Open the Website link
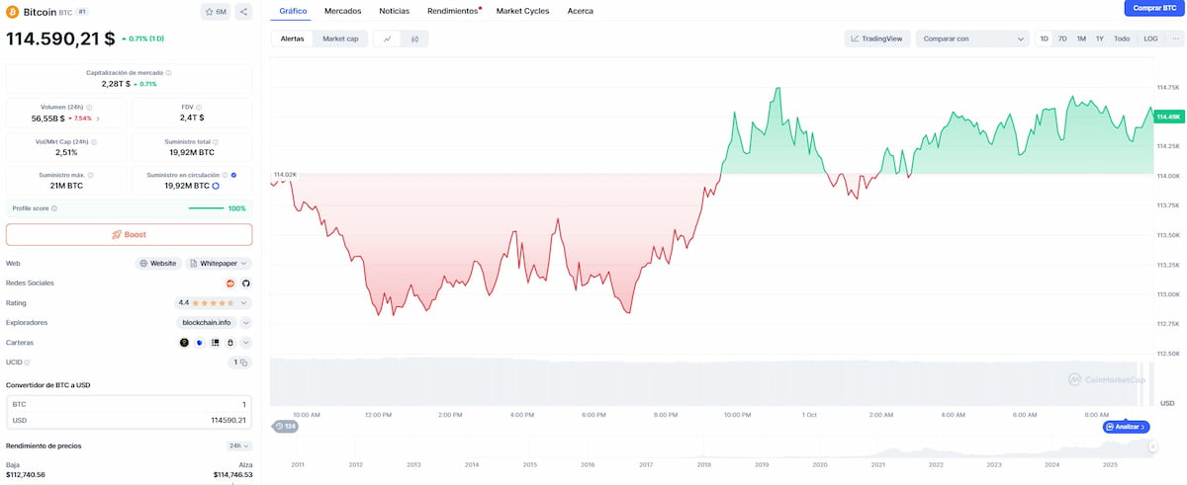Viewport: 1187px width, 485px height. pos(158,264)
